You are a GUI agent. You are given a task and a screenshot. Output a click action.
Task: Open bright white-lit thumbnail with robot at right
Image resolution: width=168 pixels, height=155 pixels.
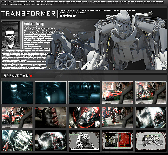[x=151, y=117]
